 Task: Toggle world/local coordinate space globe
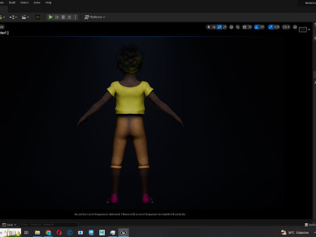(231, 27)
